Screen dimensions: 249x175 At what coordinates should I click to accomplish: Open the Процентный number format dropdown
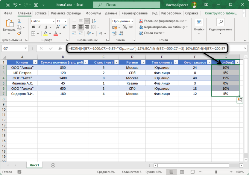(132, 21)
